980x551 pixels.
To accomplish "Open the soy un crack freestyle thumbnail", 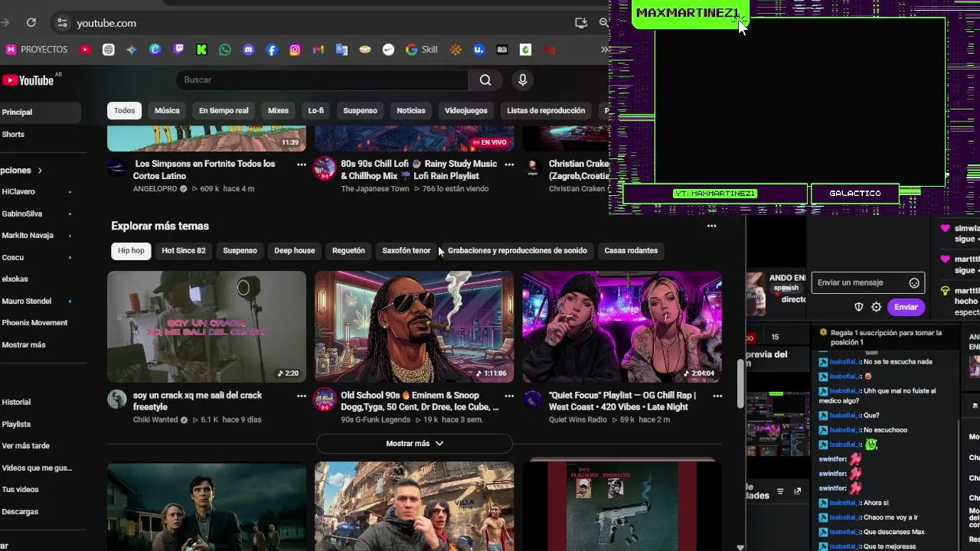I will point(207,327).
